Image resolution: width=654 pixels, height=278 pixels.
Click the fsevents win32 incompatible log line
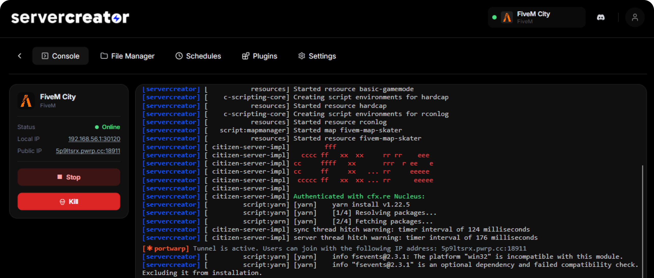click(x=382, y=256)
